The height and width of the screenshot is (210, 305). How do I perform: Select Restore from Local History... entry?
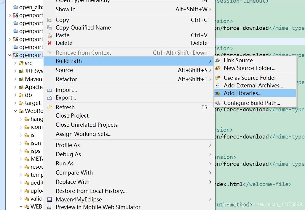(129, 191)
